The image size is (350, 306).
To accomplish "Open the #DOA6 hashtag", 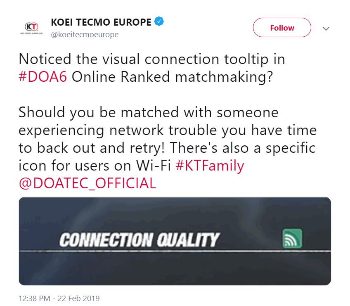I will [43, 78].
